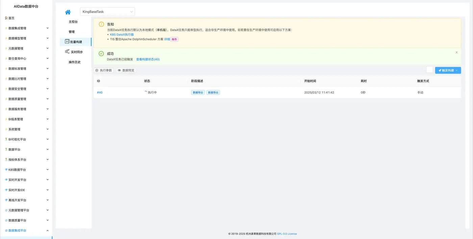This screenshot has width=473, height=239.
Task: Click the icon beside 实时开发IDE
Action: 6,190
